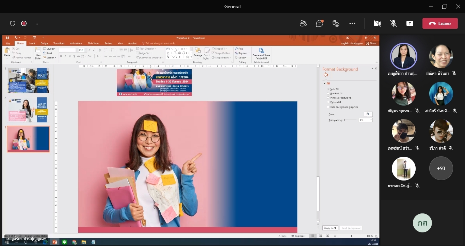Expand the Shape Effects dropdown
This screenshot has width=465, height=246.
tap(221, 58)
